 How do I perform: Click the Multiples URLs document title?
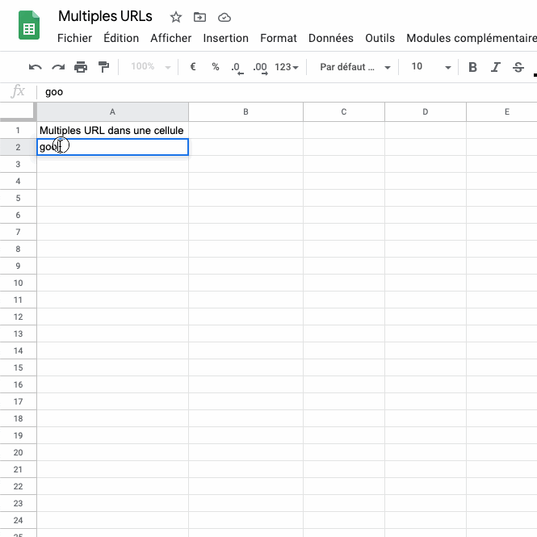[x=105, y=16]
